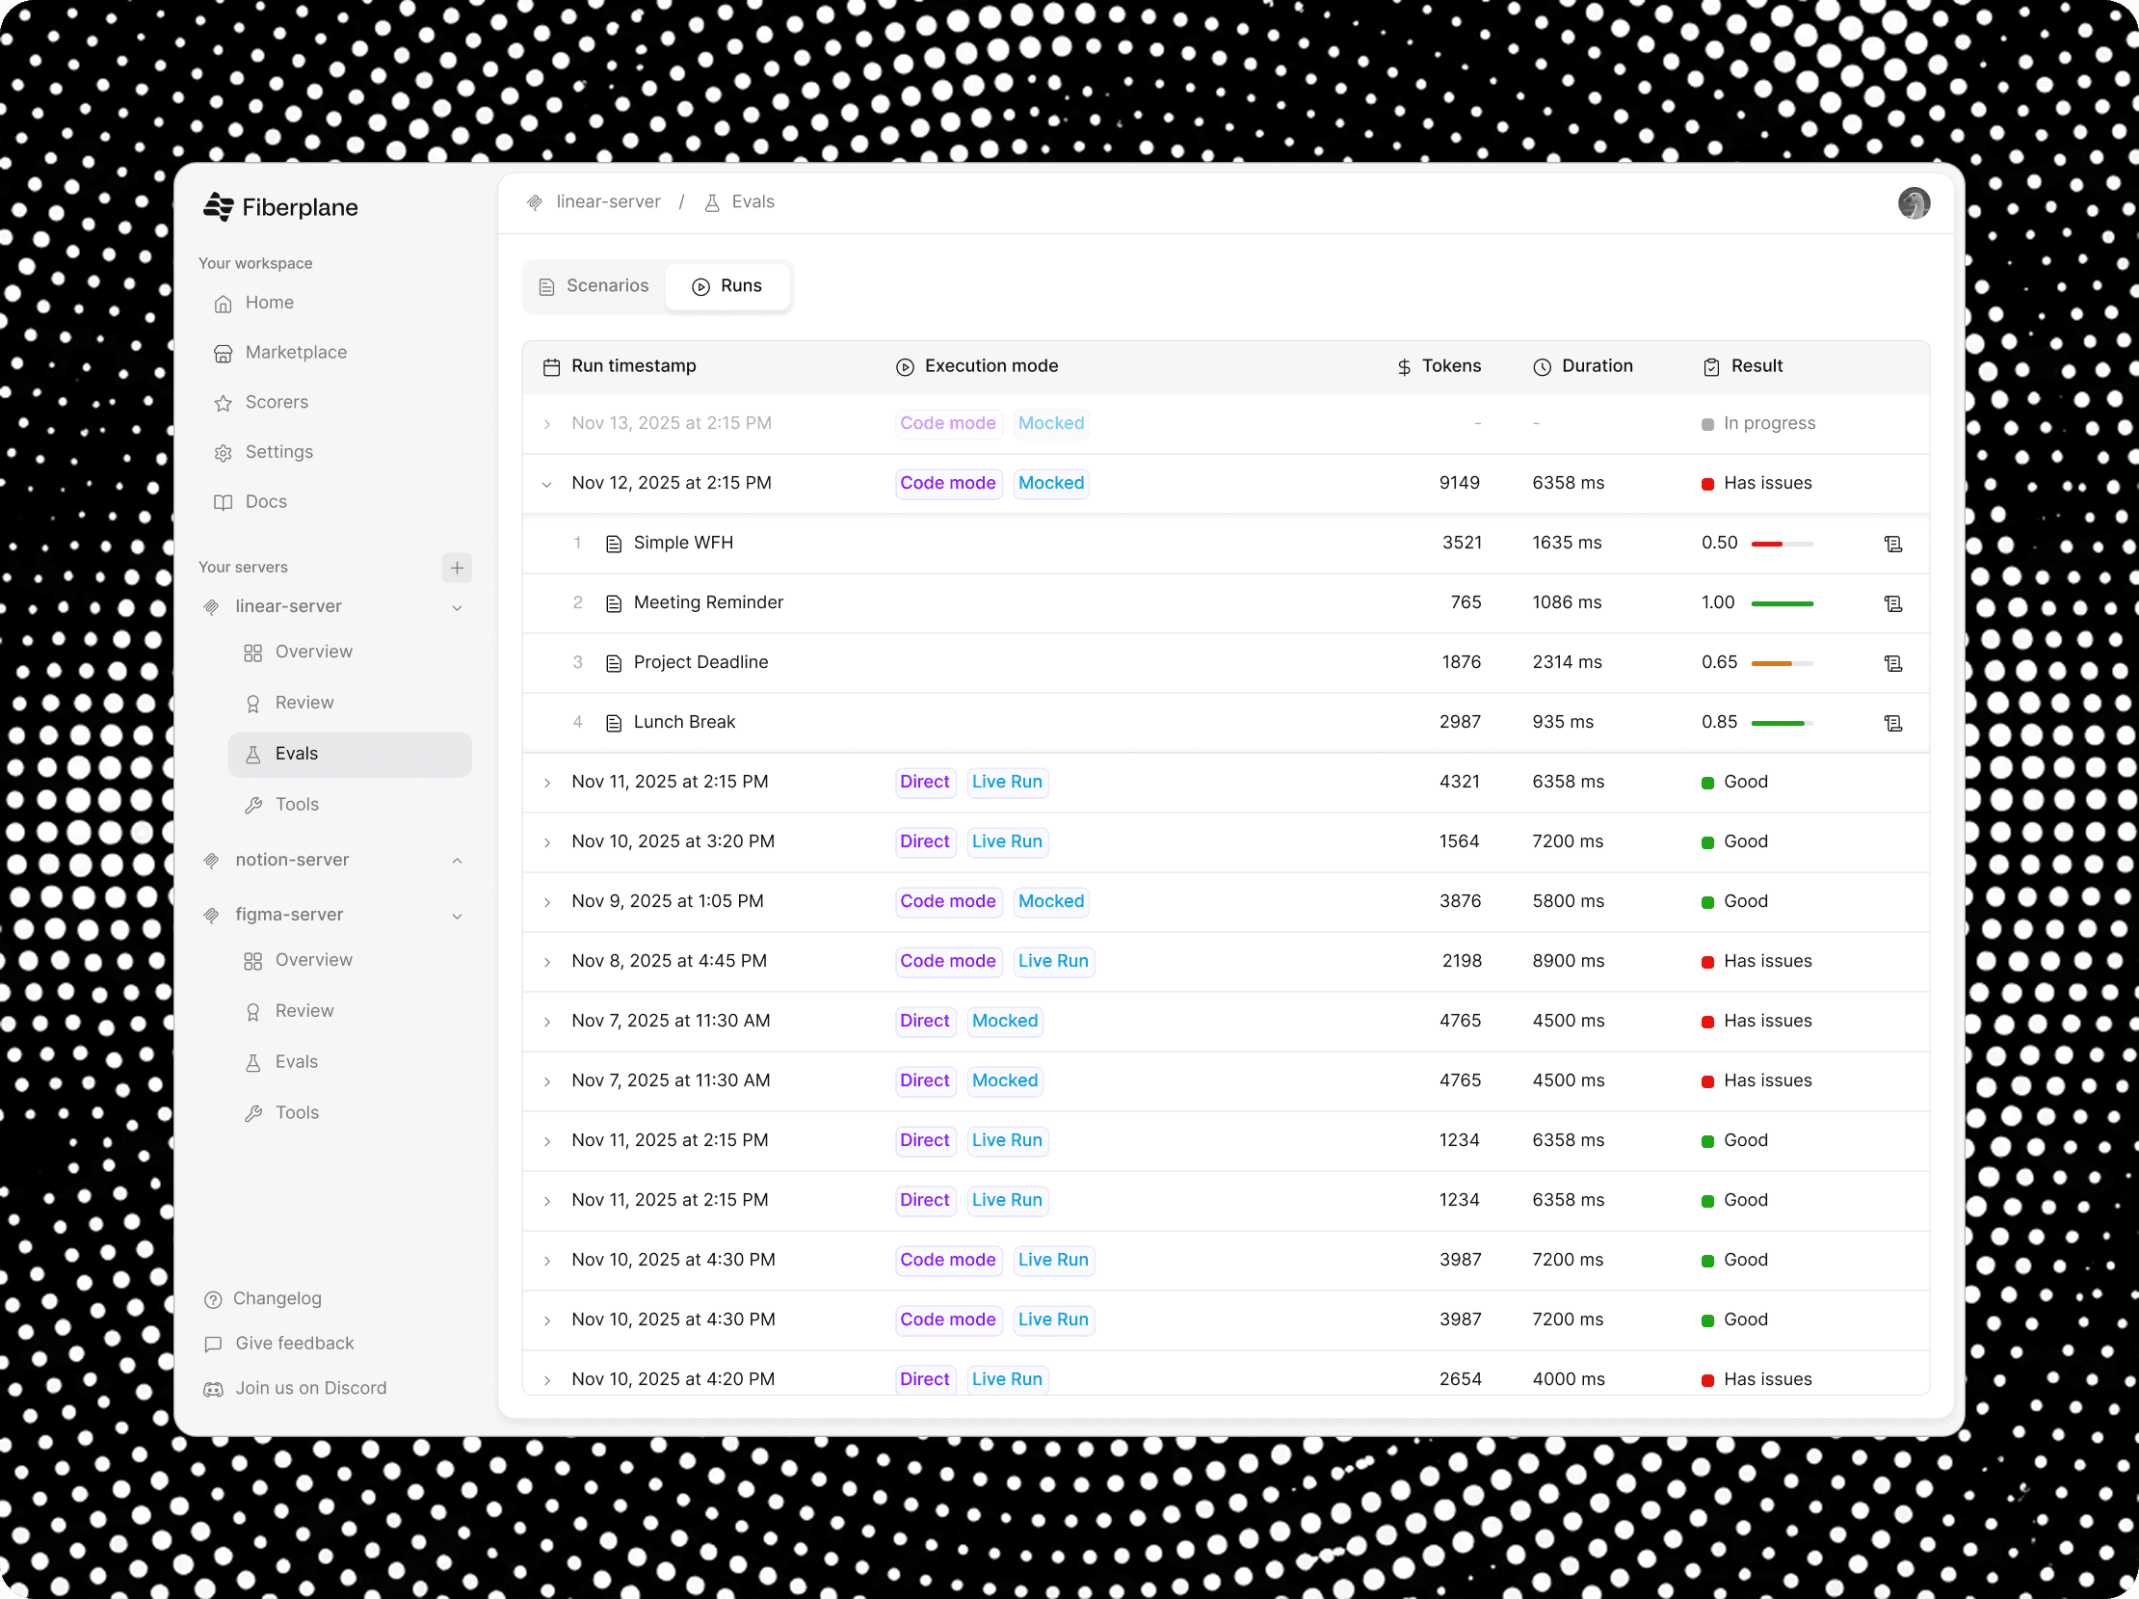Expand the Nov 8, 2025 4:45 PM run
The height and width of the screenshot is (1599, 2139).
coord(547,963)
